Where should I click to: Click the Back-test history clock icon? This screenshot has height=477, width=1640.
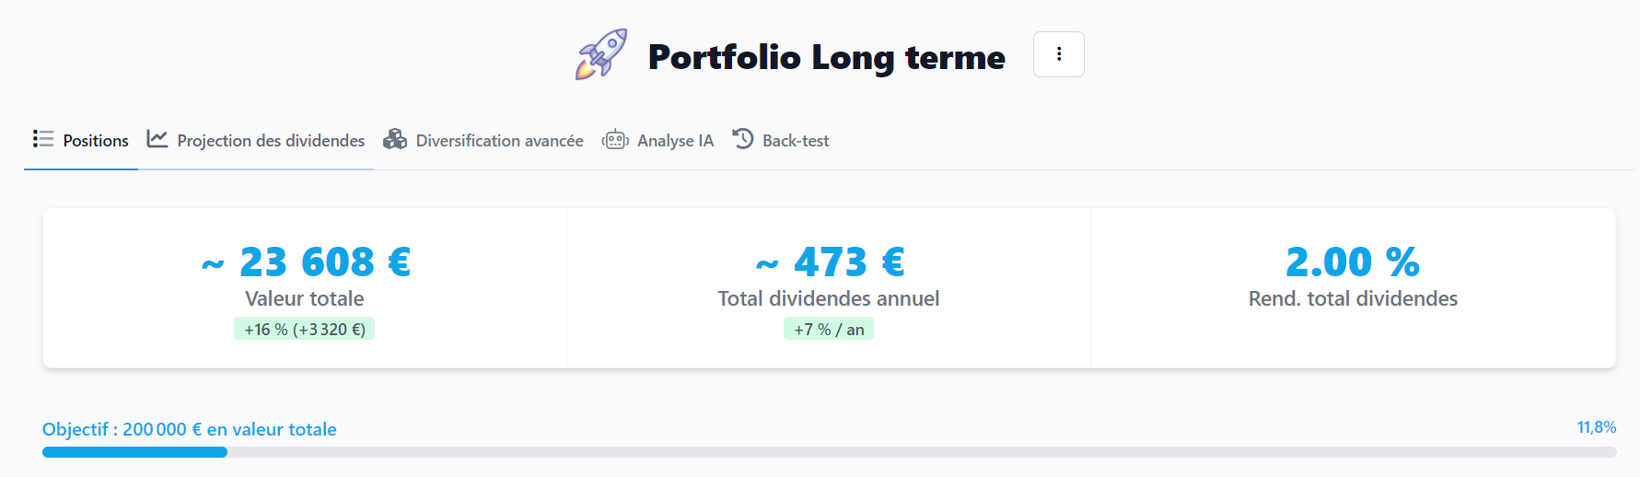pos(743,139)
